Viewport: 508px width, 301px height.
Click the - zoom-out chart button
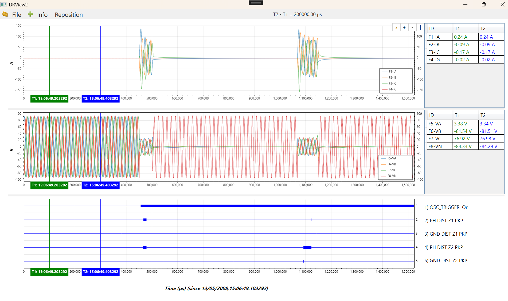(412, 27)
